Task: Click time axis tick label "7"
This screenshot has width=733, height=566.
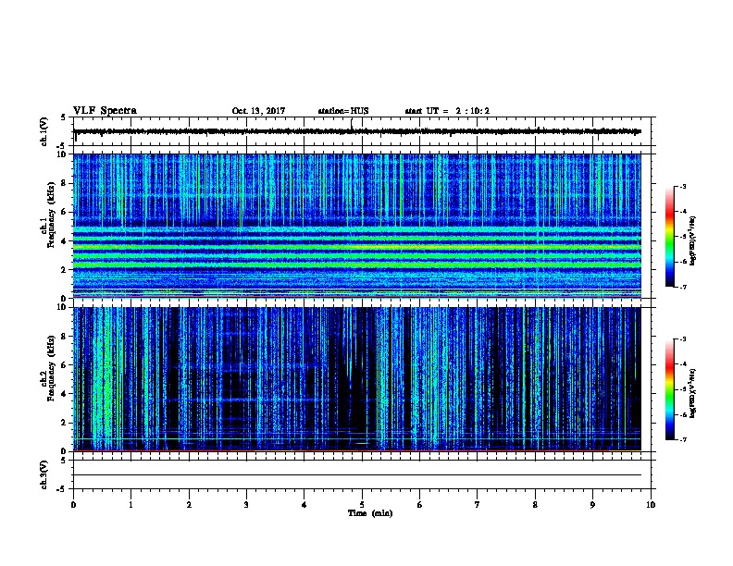Action: coord(478,504)
